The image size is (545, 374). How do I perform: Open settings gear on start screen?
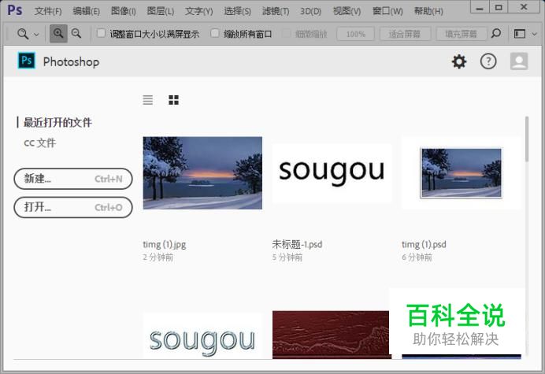tap(459, 61)
